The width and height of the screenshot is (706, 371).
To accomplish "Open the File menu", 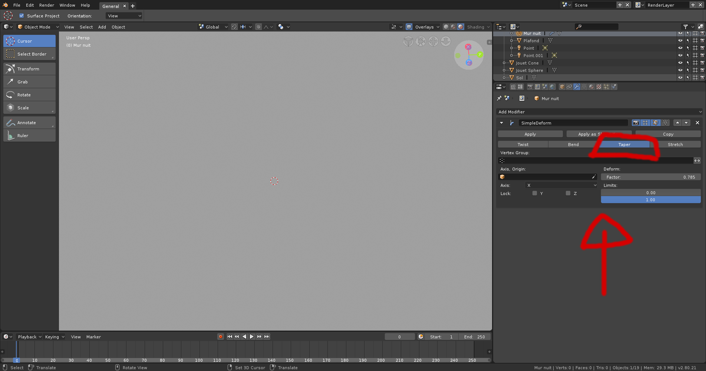I will 17,5.
